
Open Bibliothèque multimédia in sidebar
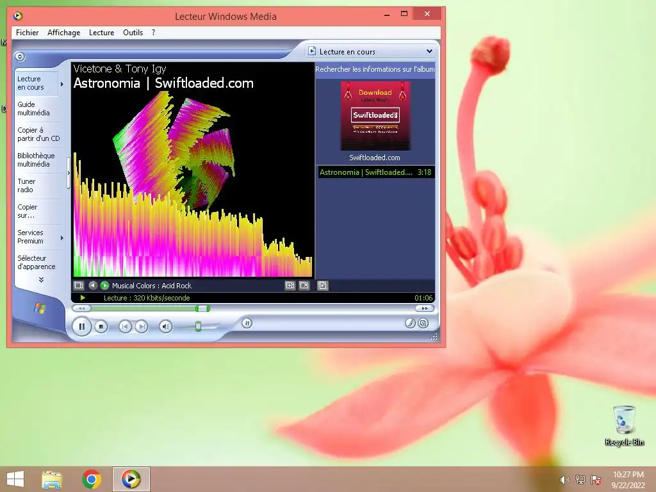[x=37, y=160]
